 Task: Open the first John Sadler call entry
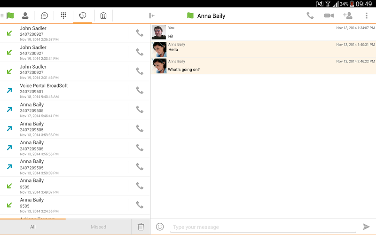point(66,33)
